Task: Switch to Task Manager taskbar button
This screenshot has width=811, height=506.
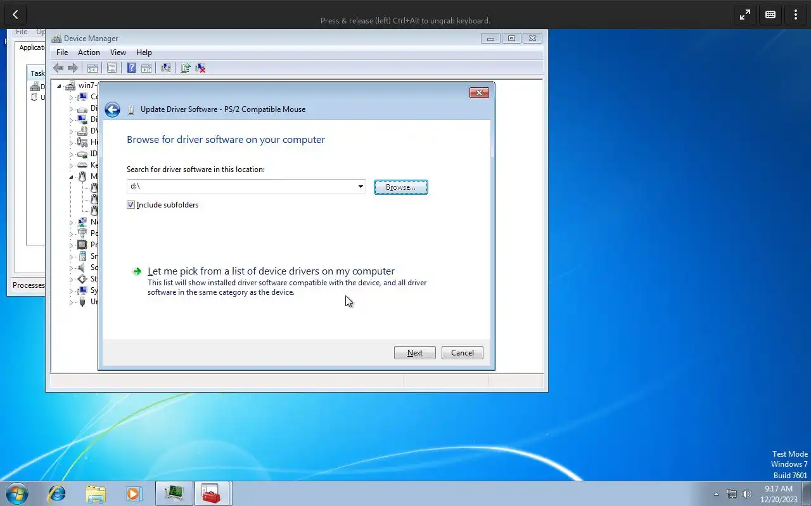Action: coord(174,493)
